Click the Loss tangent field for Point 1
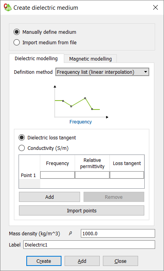 (x=127, y=175)
